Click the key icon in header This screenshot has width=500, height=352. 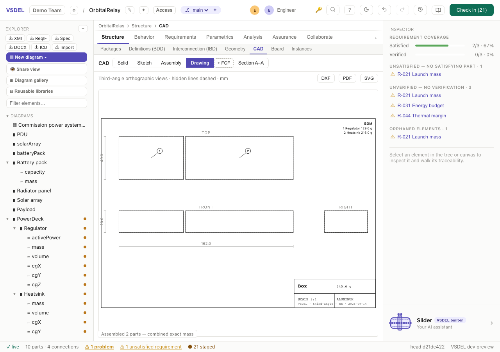tap(319, 10)
